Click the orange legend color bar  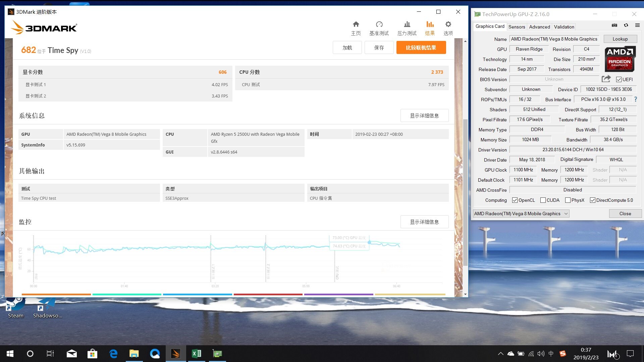point(56,294)
